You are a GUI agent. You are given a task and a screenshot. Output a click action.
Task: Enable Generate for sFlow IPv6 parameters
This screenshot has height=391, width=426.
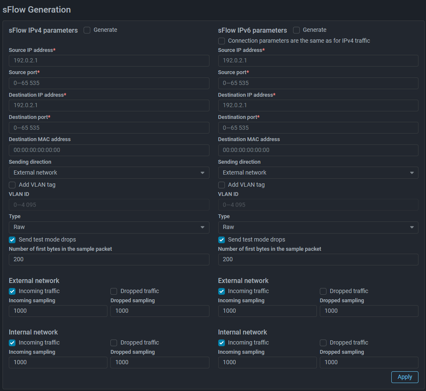click(x=296, y=30)
